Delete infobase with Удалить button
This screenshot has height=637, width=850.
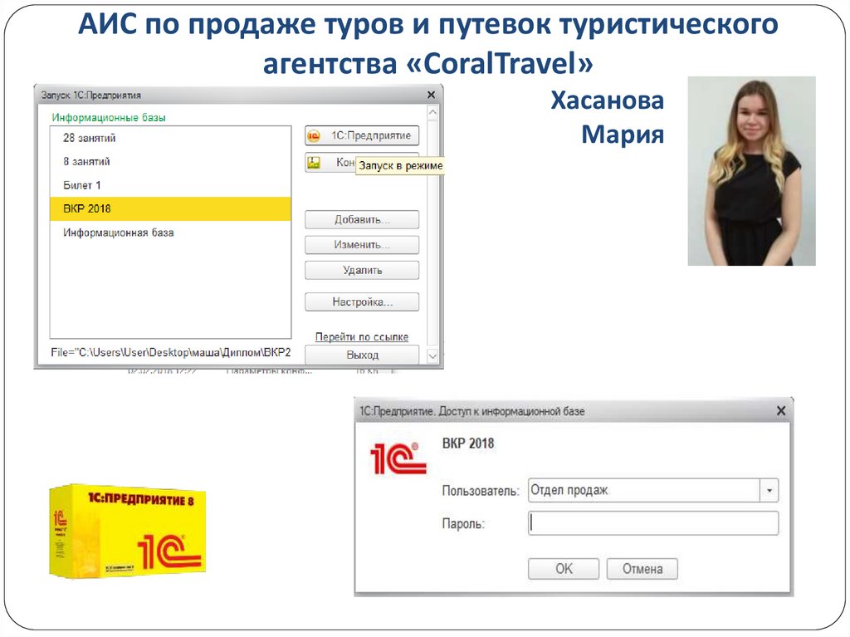click(x=362, y=270)
